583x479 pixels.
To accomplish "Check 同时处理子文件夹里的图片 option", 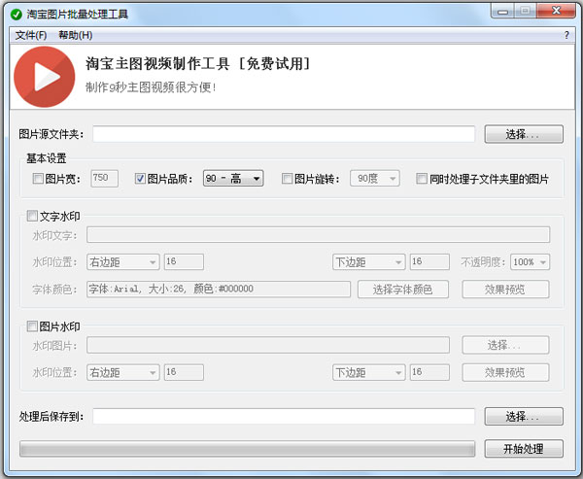I will (421, 179).
